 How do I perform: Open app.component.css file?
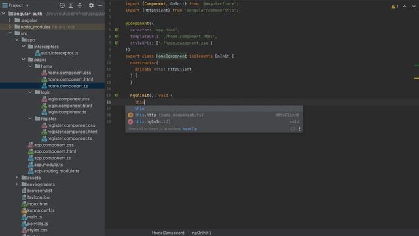tap(54, 145)
